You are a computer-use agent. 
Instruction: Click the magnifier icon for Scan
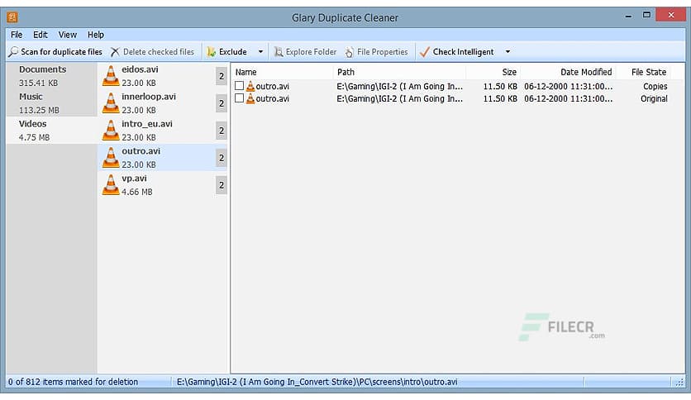click(13, 52)
